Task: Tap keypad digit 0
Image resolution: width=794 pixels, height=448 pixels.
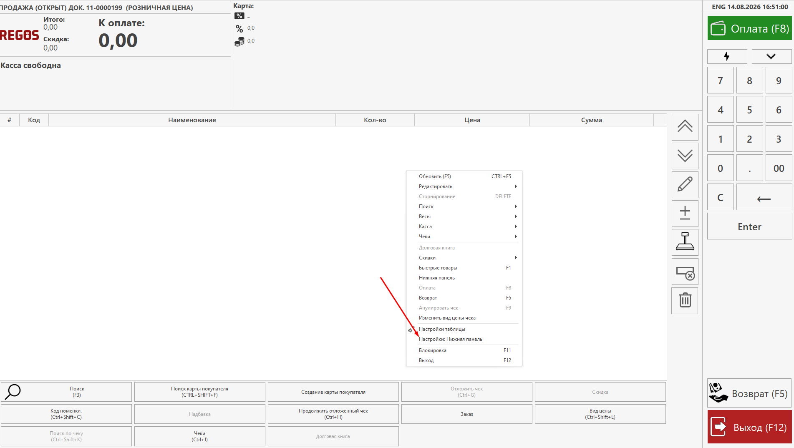Action: point(720,168)
